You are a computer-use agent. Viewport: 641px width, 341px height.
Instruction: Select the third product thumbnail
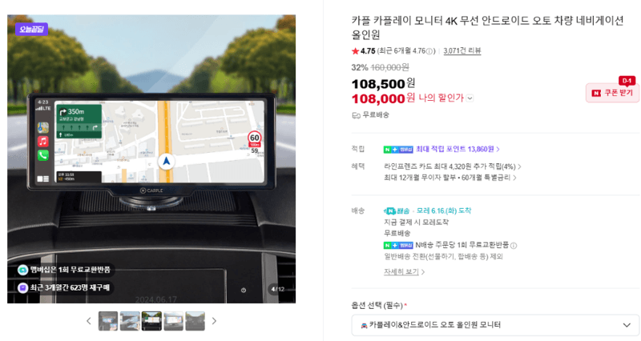pos(151,321)
